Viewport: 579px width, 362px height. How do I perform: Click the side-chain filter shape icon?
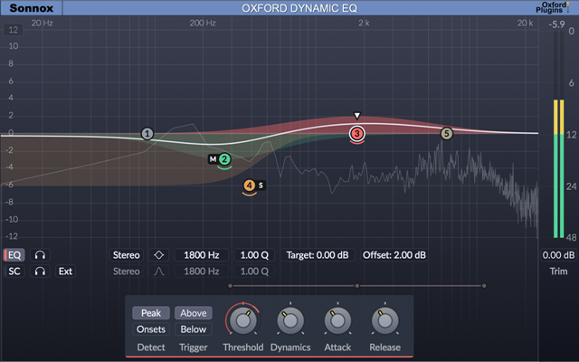(159, 271)
